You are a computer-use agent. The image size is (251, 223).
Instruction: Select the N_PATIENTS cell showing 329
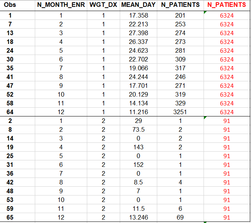tap(181, 103)
